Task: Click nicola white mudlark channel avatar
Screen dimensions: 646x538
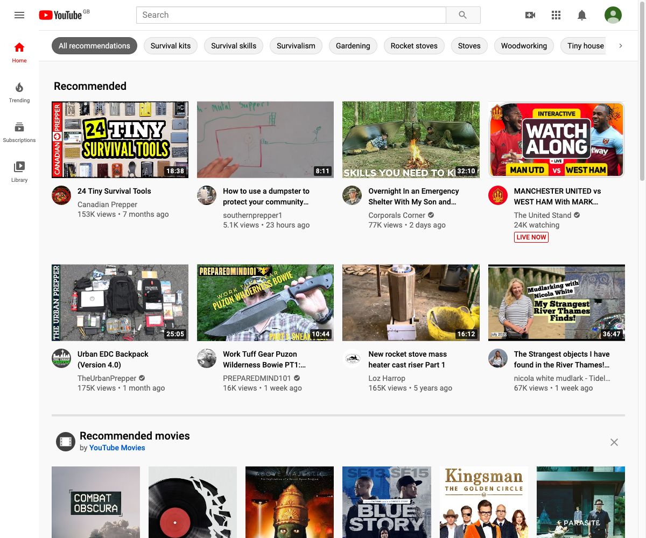Action: [498, 358]
